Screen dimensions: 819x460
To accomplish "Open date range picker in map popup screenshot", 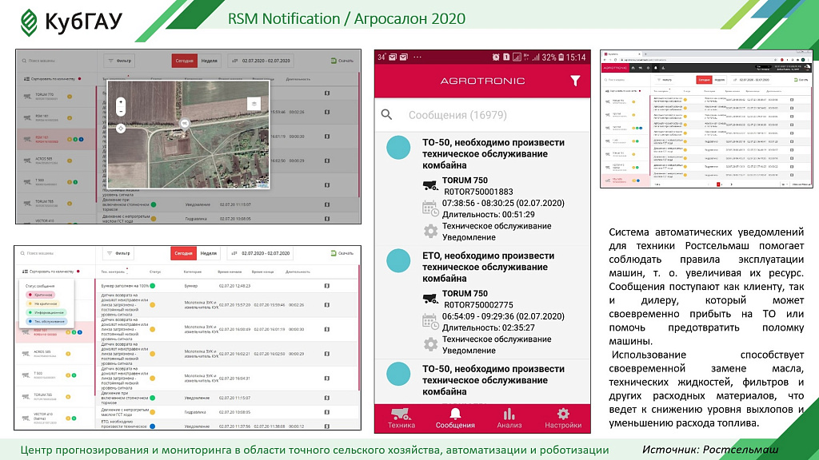I will tap(261, 61).
